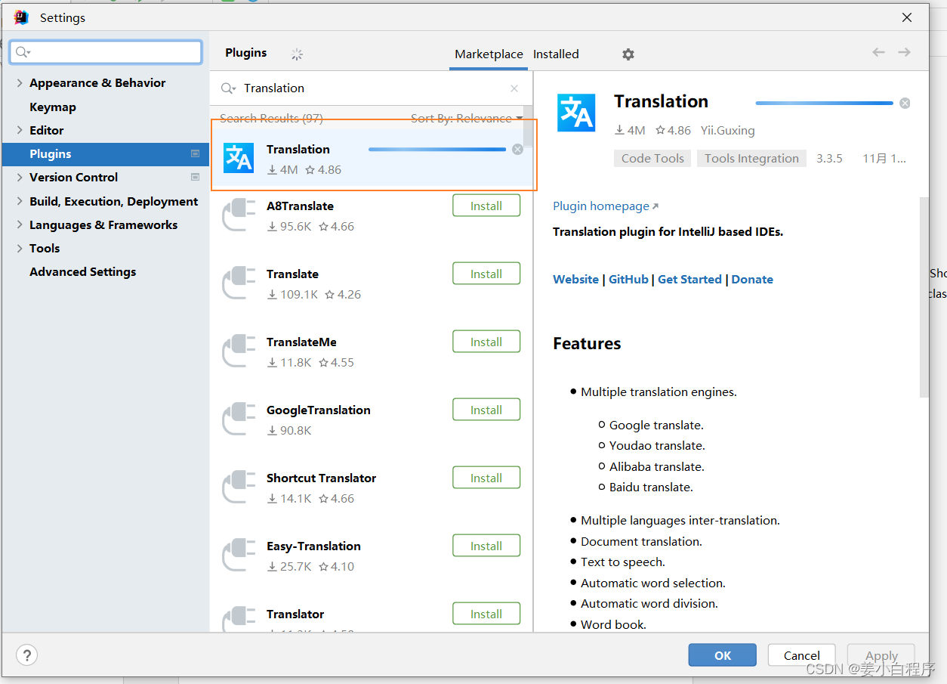
Task: Switch to the Marketplace tab
Action: 489,54
